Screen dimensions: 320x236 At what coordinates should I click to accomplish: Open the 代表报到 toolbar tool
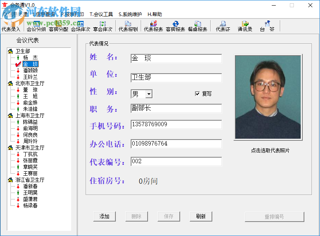click(x=128, y=26)
